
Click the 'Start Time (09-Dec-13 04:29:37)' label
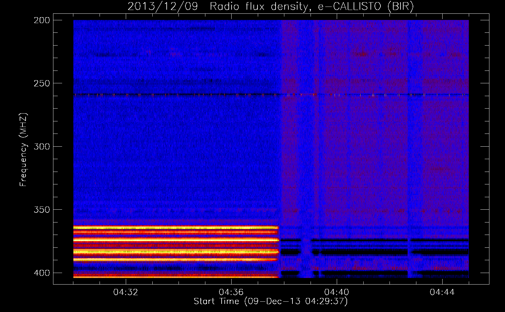coord(271,301)
